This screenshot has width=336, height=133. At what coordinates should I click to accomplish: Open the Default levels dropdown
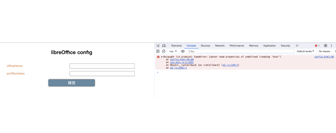(x=305, y=51)
